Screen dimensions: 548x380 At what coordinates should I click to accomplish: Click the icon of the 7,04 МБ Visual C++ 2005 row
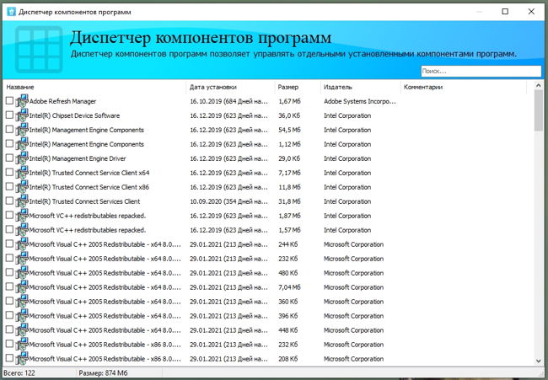(x=22, y=287)
